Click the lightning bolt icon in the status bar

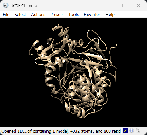click(x=125, y=130)
